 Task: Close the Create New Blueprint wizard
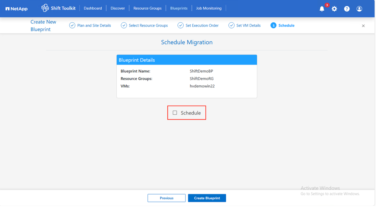tap(363, 26)
